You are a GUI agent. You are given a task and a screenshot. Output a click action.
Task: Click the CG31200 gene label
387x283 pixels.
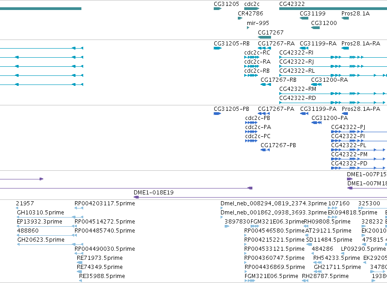point(324,23)
